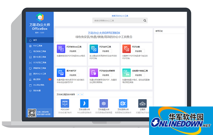
Task: Click the version text 版本：3.0.0
Action: coord(40,33)
